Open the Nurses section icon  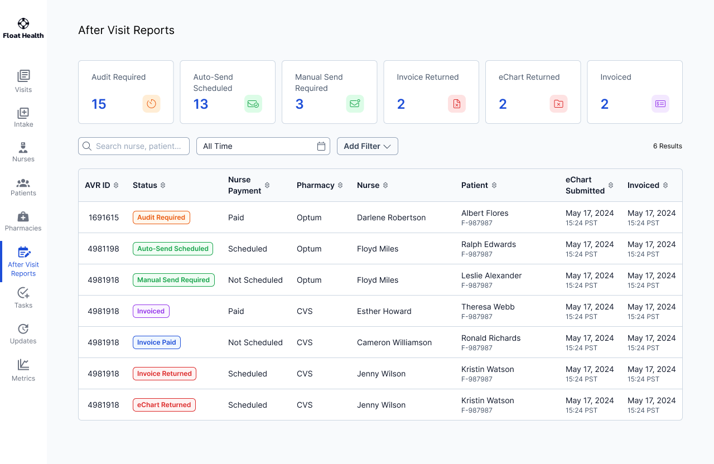[23, 146]
